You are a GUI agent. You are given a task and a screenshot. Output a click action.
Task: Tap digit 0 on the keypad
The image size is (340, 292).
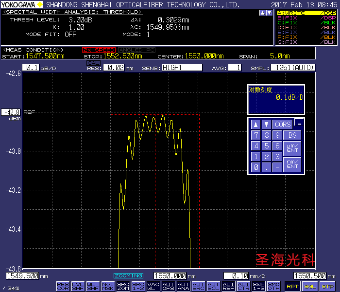tap(255, 167)
